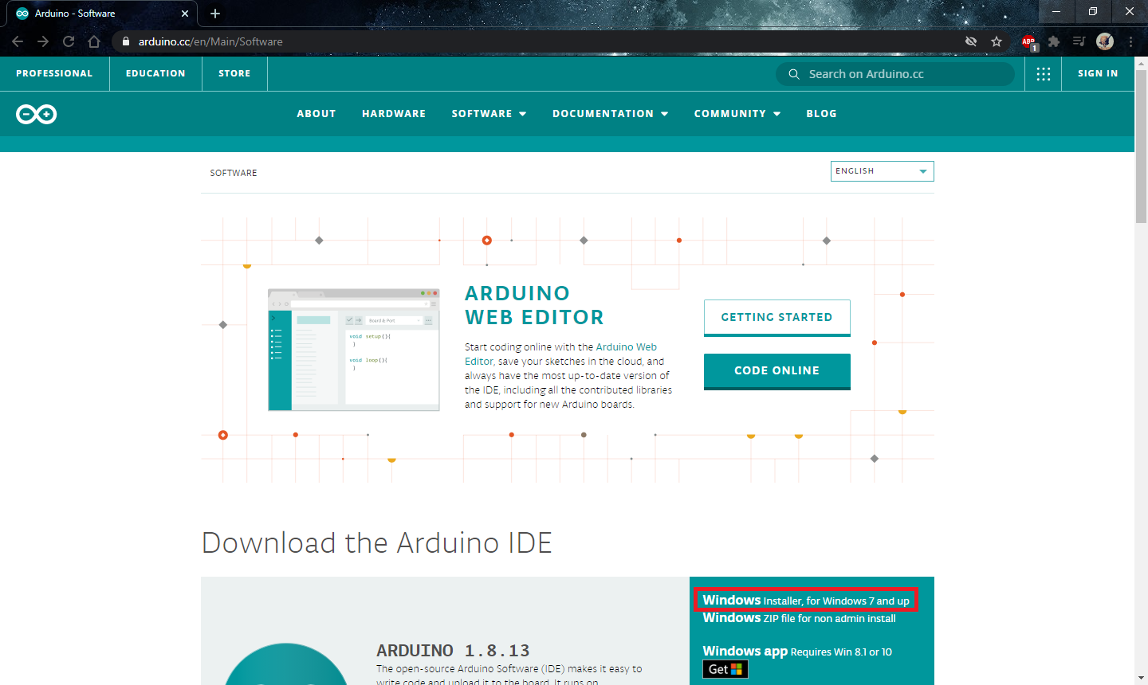Click the GETTING STARTED button
The image size is (1148, 685).
click(x=776, y=318)
